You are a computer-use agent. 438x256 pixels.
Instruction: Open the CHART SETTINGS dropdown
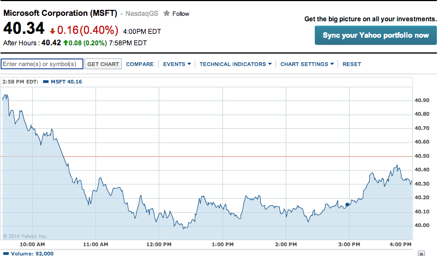point(307,64)
